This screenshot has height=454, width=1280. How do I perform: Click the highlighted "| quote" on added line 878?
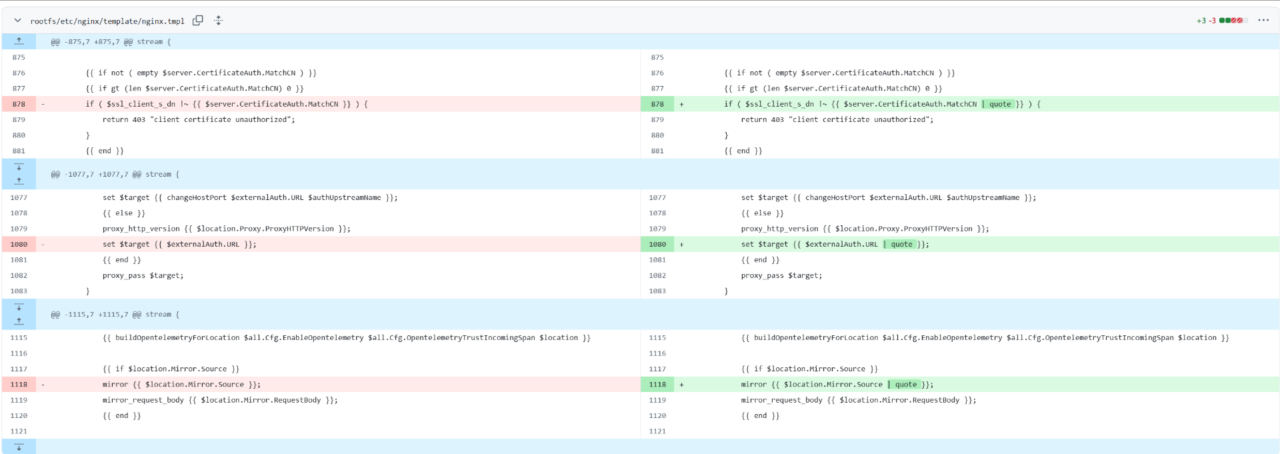[x=997, y=104]
